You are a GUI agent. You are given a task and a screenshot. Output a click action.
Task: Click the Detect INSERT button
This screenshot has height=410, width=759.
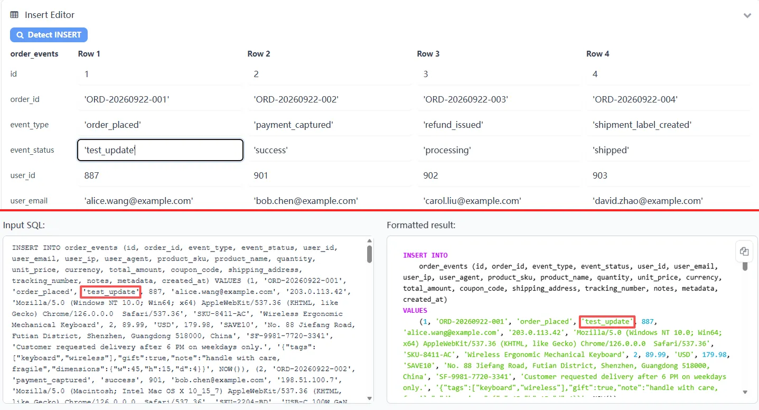[49, 35]
